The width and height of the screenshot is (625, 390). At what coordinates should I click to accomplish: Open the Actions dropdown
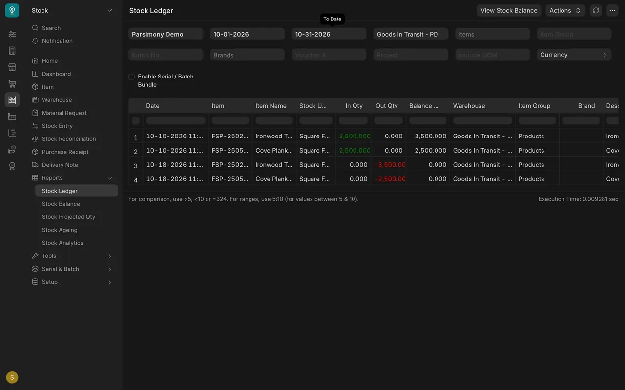pyautogui.click(x=565, y=10)
